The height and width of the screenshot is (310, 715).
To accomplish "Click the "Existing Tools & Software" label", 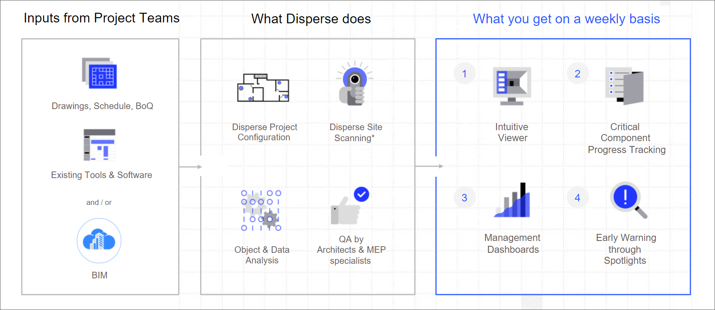I will (102, 175).
